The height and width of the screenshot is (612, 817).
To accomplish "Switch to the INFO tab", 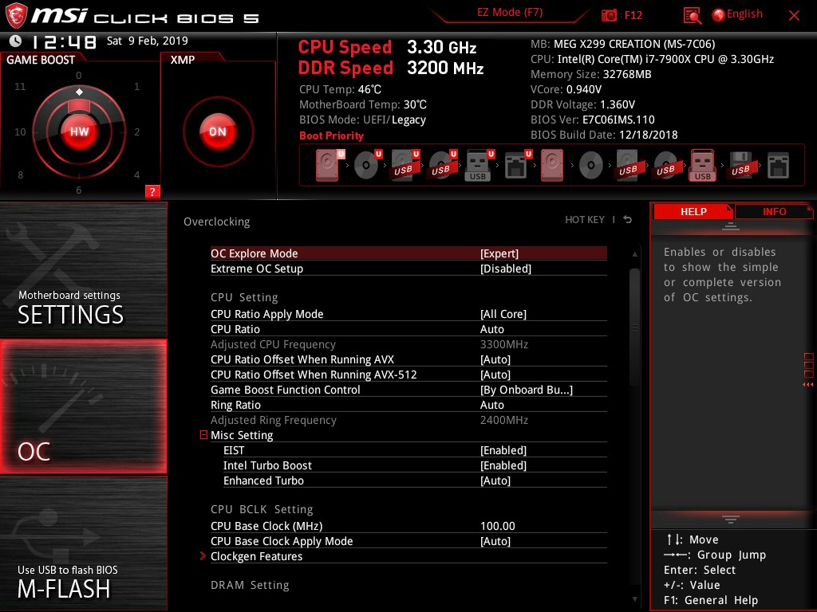I will (774, 211).
